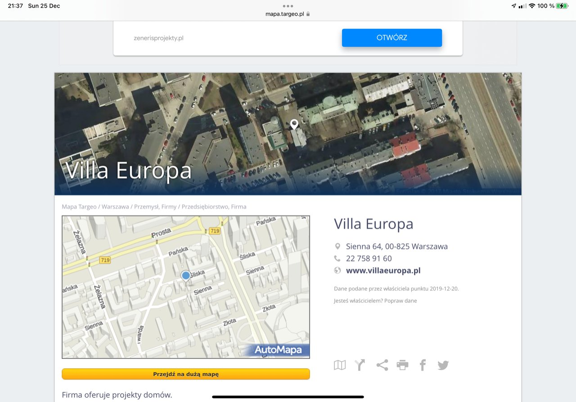Tap the share icon
This screenshot has width=576, height=402.
tap(382, 365)
